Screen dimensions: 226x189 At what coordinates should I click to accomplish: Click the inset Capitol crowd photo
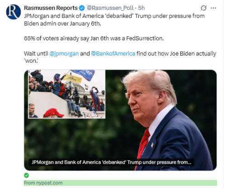click(67, 94)
